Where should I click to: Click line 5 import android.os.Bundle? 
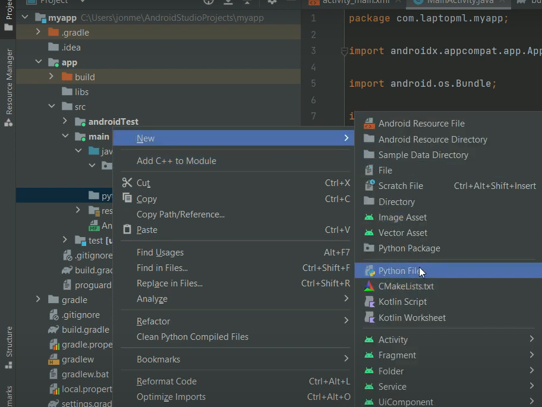[x=423, y=83]
